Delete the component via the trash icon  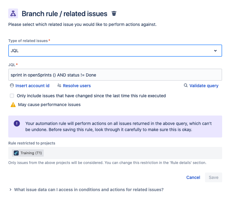(x=114, y=13)
